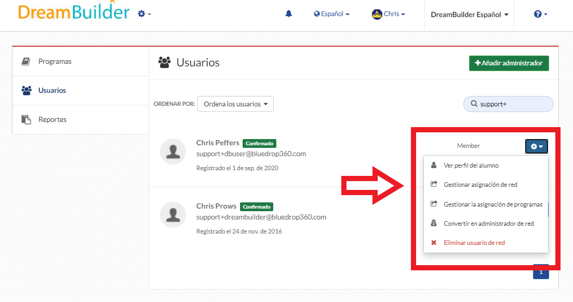Toggle the gear actions menu for Chris Peffers

point(537,146)
